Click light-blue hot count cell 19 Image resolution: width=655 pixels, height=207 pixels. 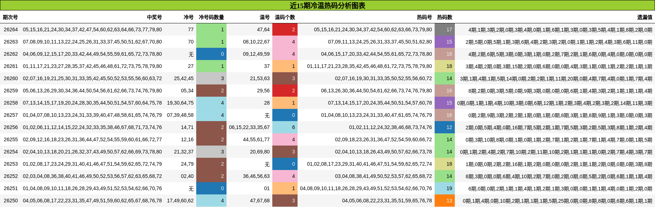pos(445,188)
